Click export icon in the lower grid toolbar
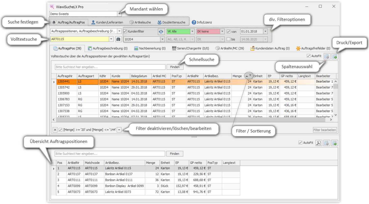The width and height of the screenshot is (369, 204). [334, 143]
